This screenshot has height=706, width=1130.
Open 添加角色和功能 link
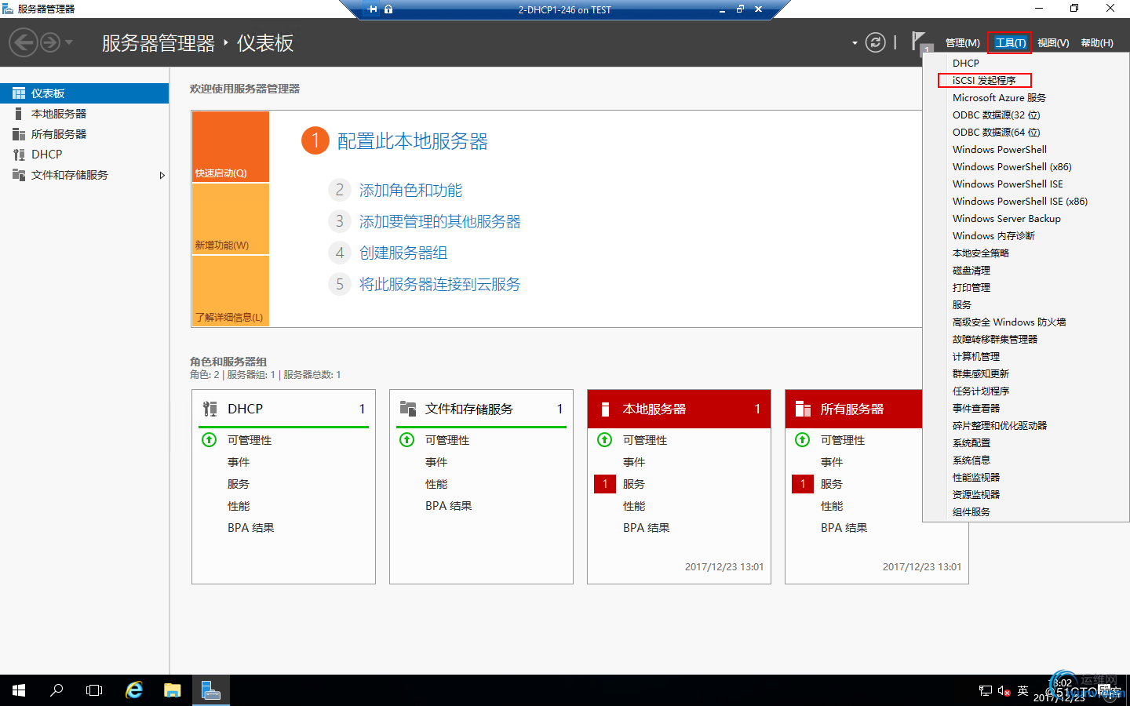pos(410,191)
